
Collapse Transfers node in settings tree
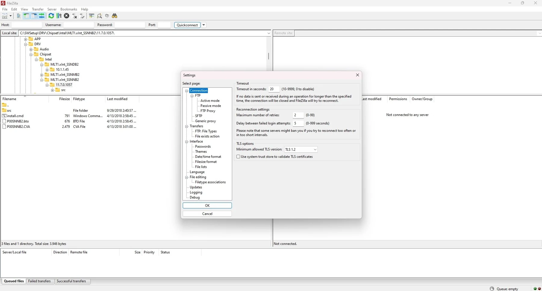[x=187, y=126]
